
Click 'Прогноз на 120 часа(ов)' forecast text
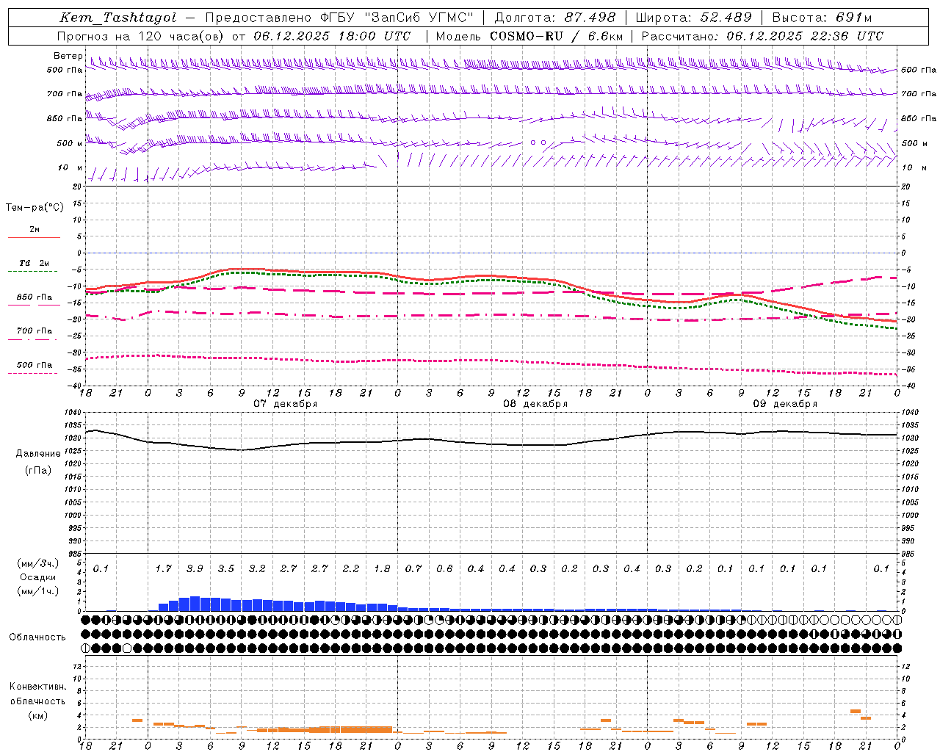(x=140, y=36)
